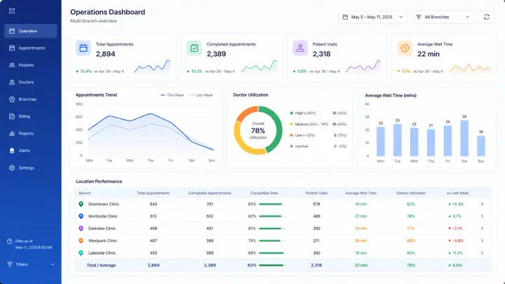Open Downtown Clinic branch name
The width and height of the screenshot is (505, 284).
click(x=104, y=204)
